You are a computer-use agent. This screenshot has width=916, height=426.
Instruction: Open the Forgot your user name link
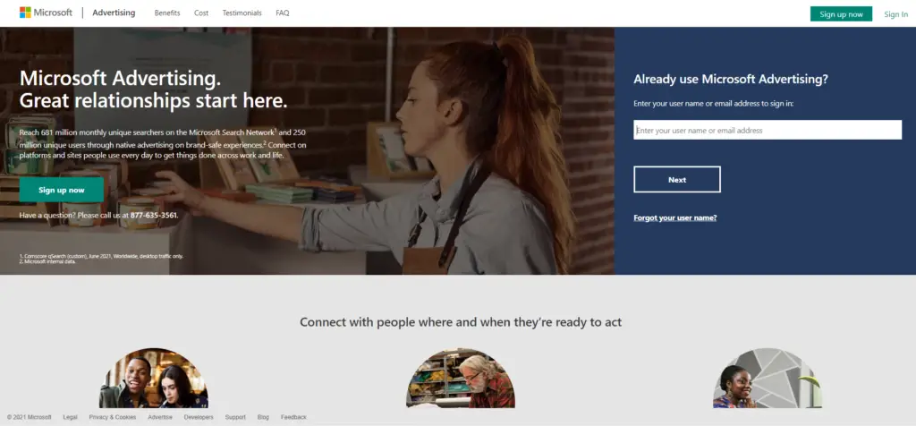[x=674, y=218]
